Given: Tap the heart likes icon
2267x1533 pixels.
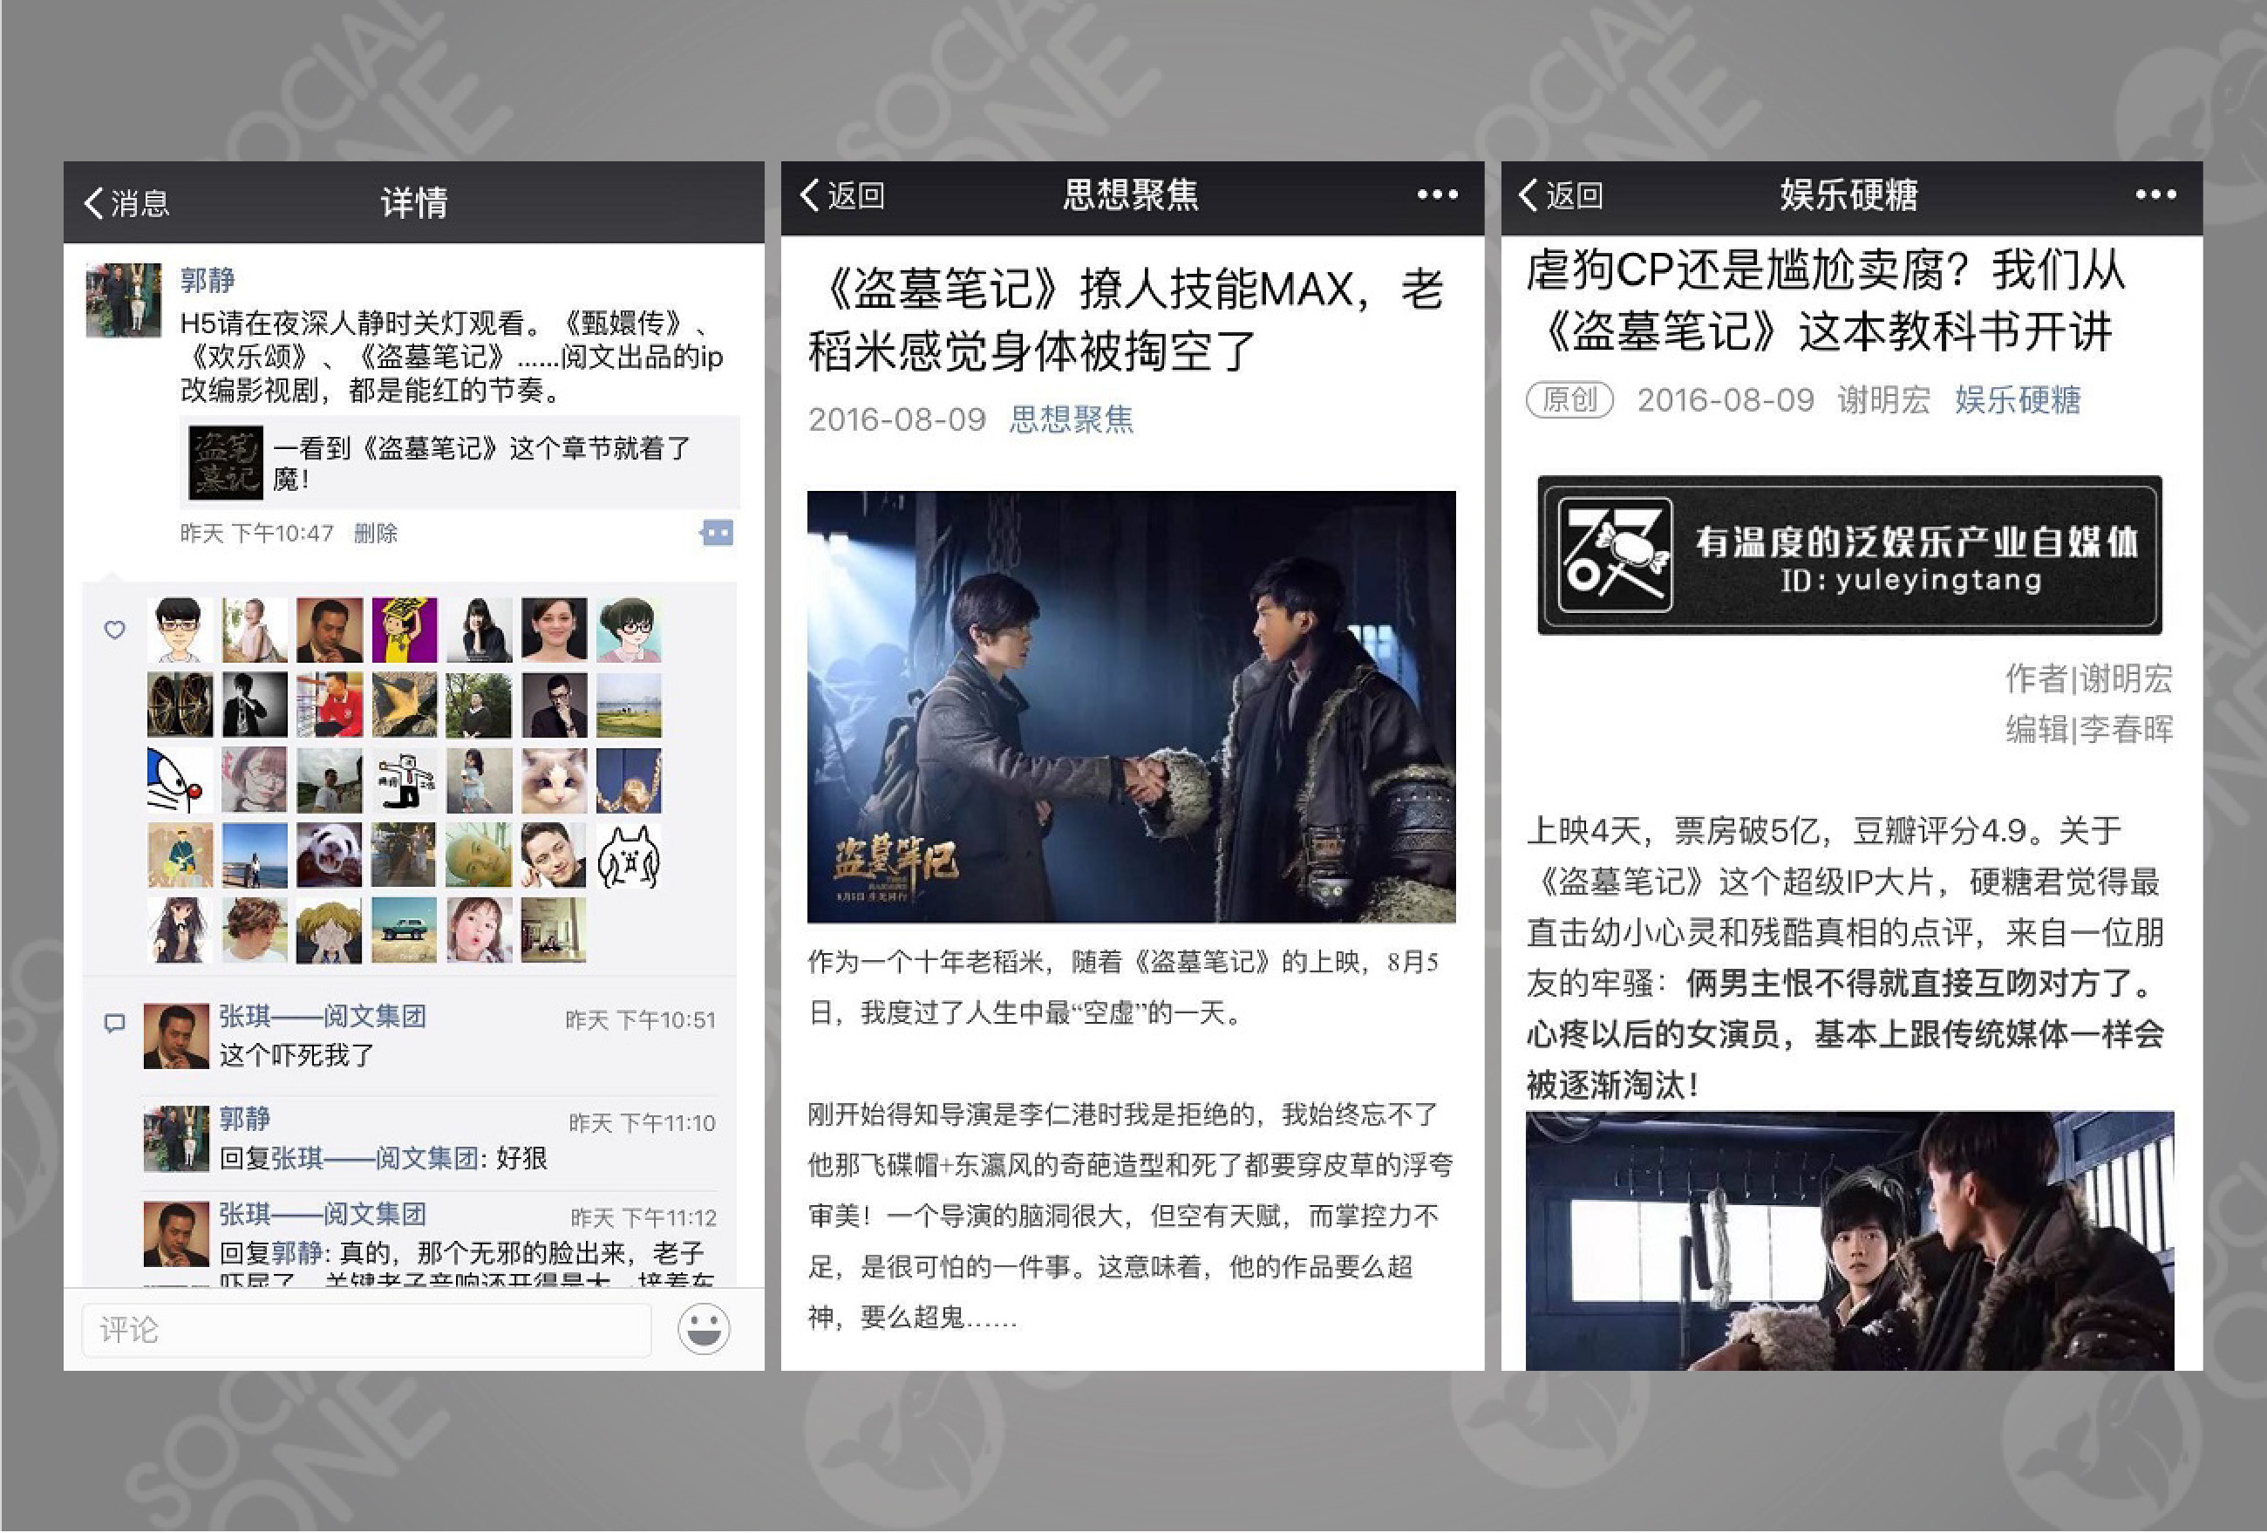Looking at the screenshot, I should pyautogui.click(x=115, y=630).
